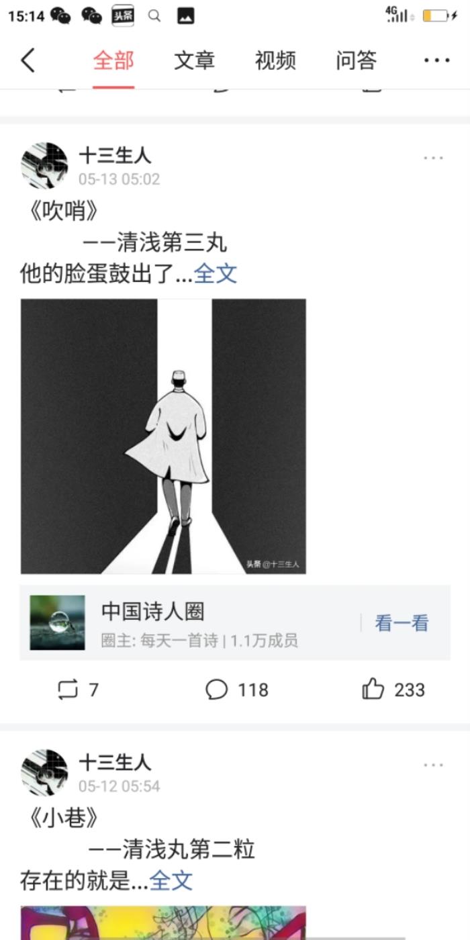Image resolution: width=470 pixels, height=940 pixels.
Task: Switch to the 视频 tab
Action: (275, 60)
